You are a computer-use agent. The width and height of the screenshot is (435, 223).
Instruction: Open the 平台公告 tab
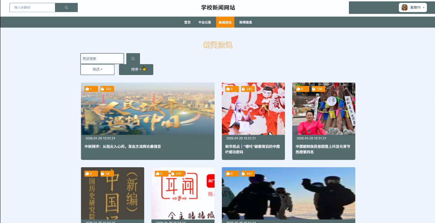205,22
